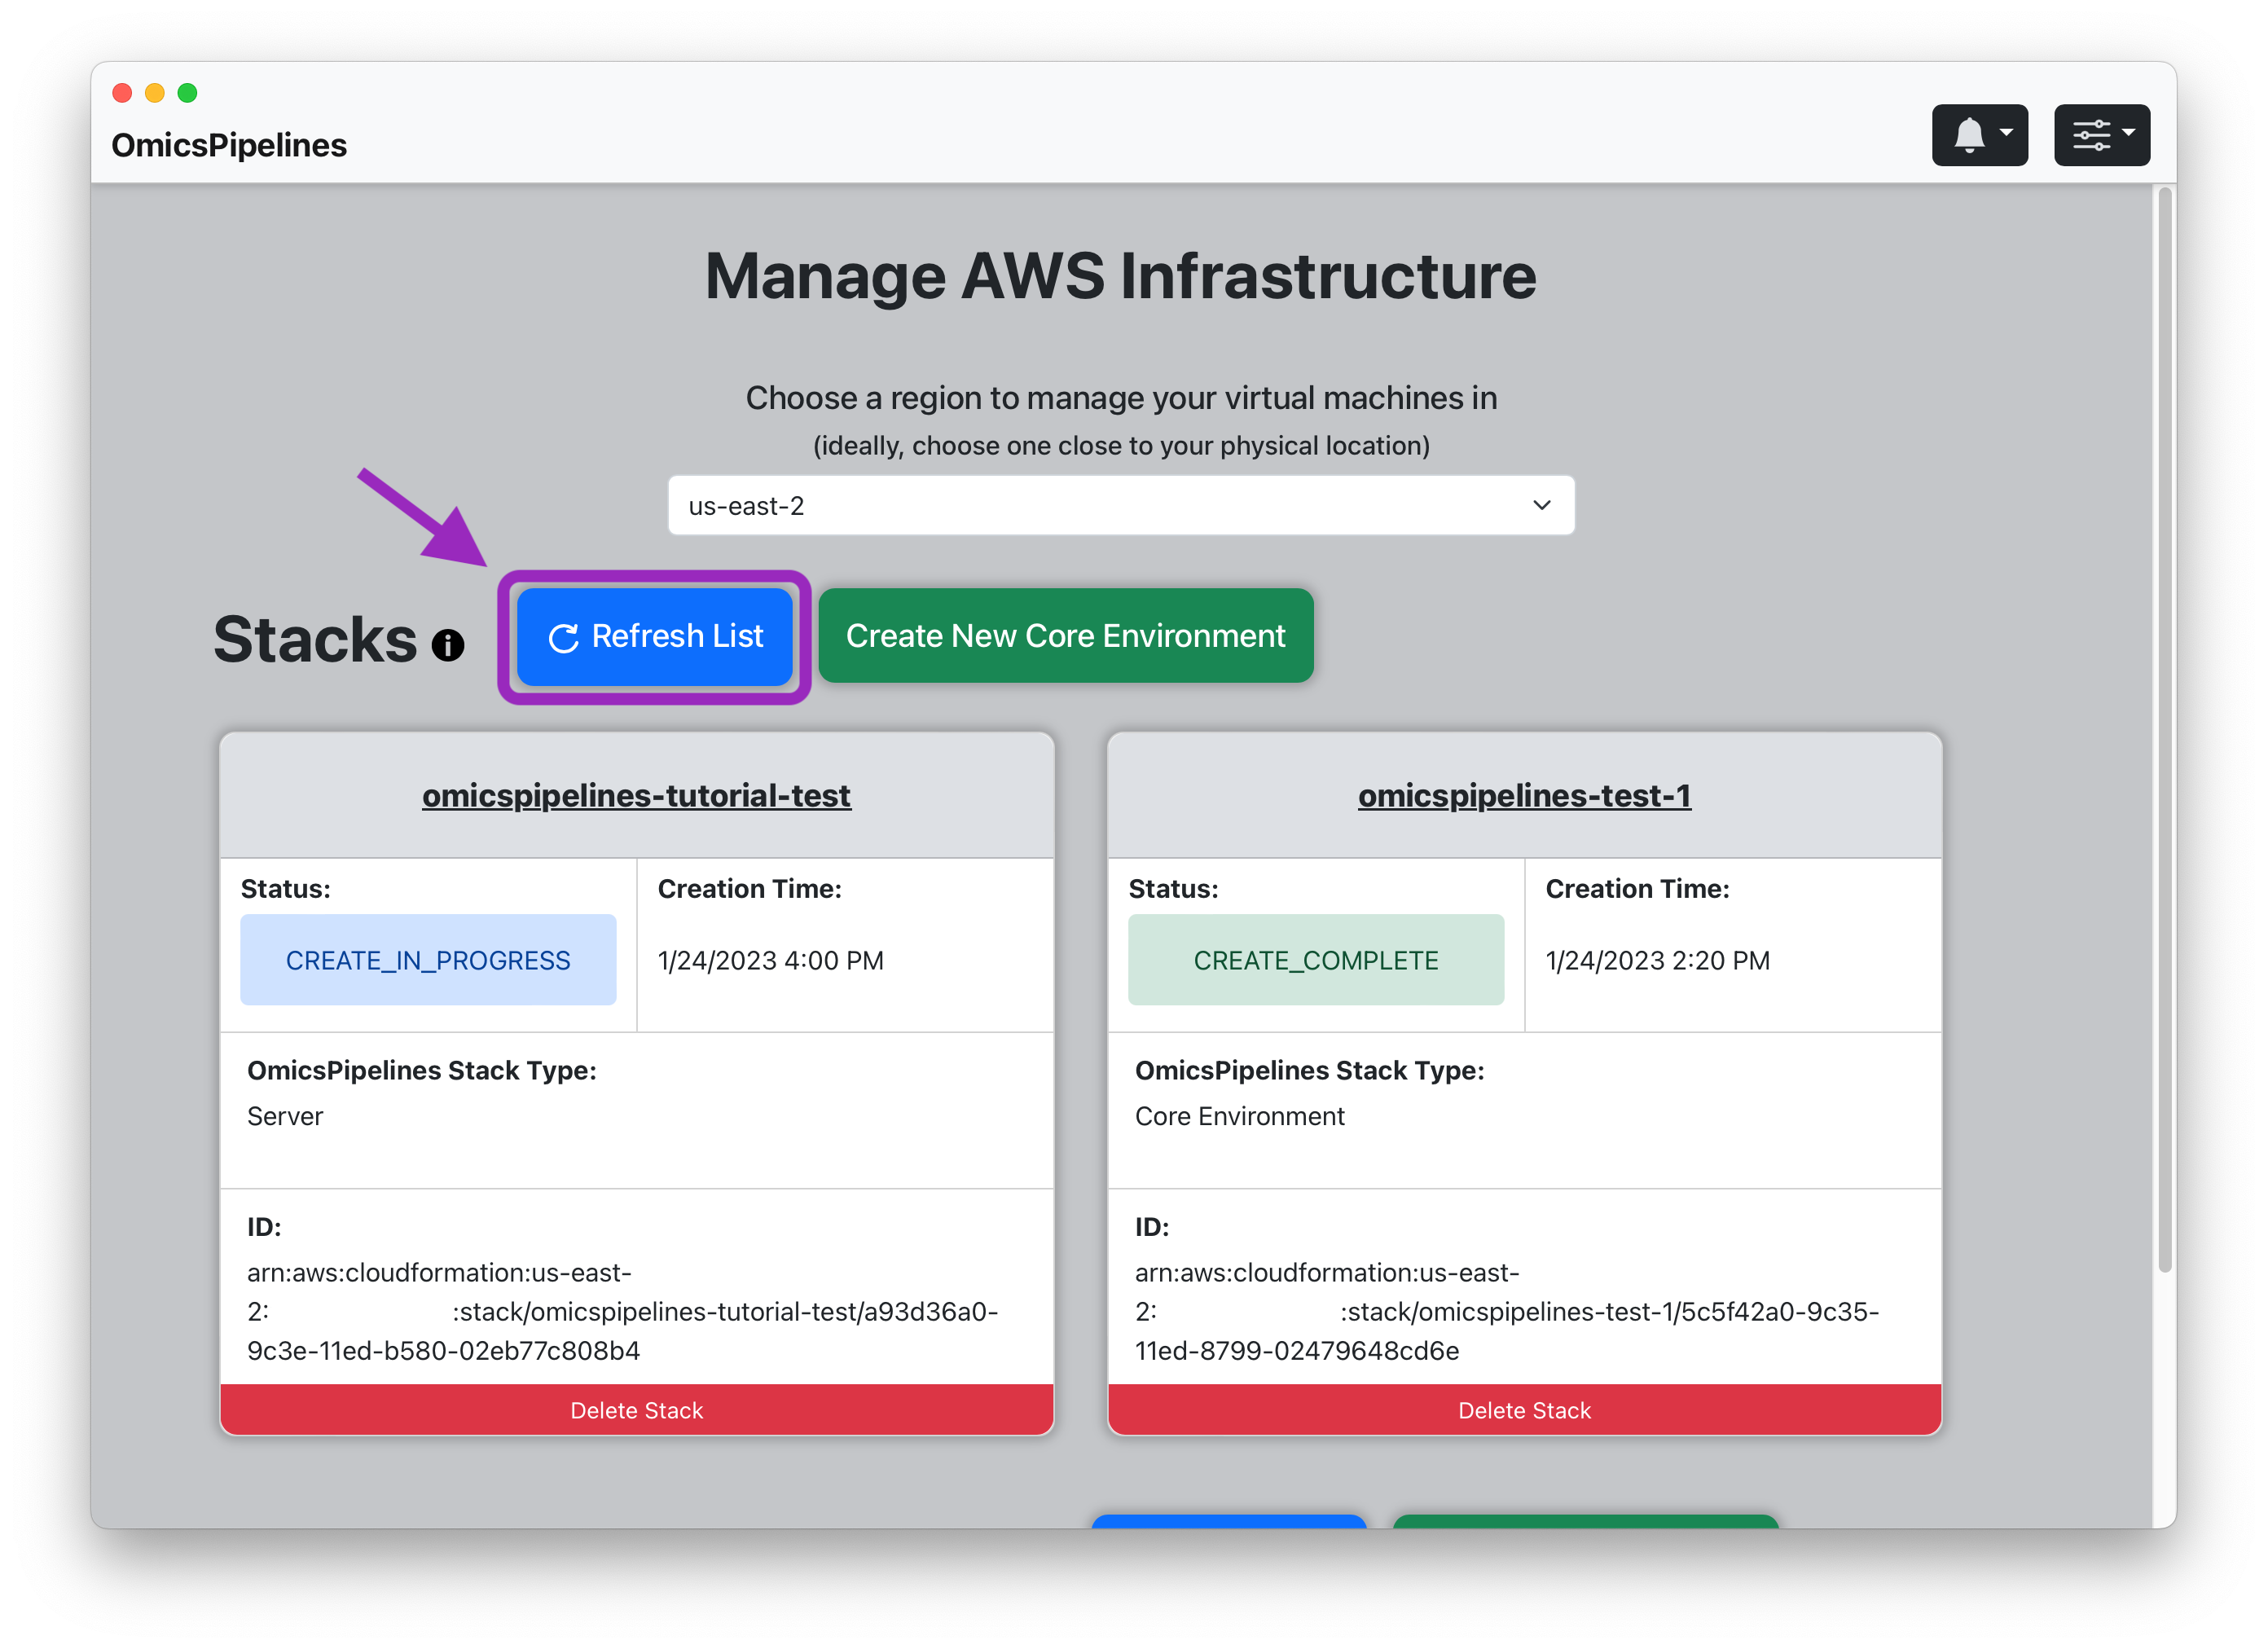Click the info icon next to Stacks
This screenshot has height=1649, width=2268.
coord(447,645)
